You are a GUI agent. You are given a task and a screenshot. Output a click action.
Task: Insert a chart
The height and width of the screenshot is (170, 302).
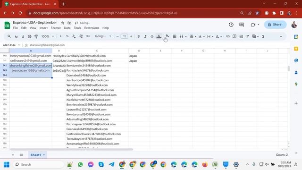[x=241, y=36]
